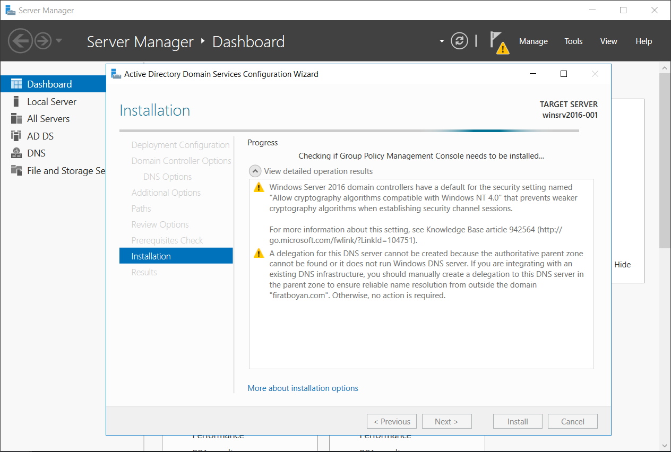Click the installation progress bar
This screenshot has width=671, height=452.
pos(349,131)
